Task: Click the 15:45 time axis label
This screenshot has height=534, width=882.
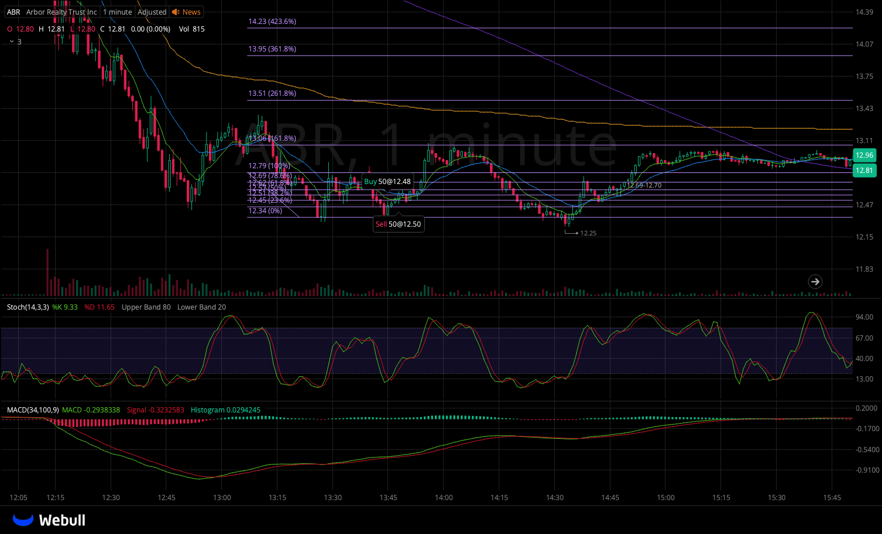Action: (x=832, y=497)
